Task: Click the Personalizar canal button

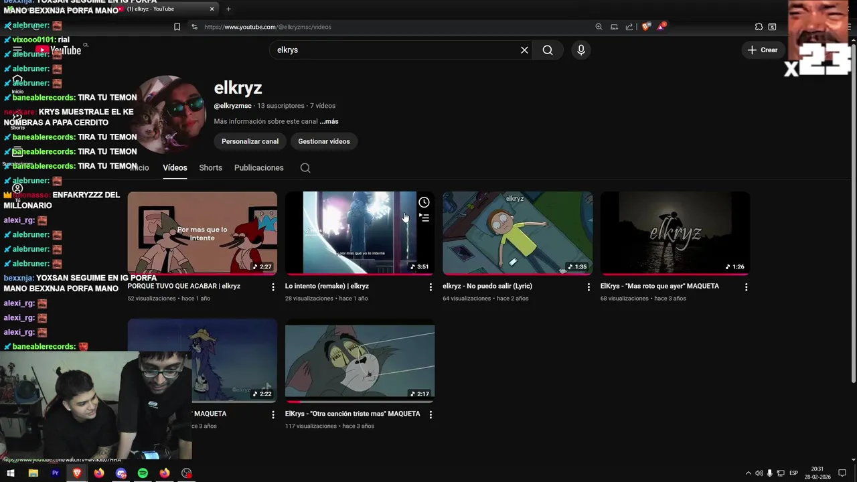Action: pyautogui.click(x=250, y=141)
